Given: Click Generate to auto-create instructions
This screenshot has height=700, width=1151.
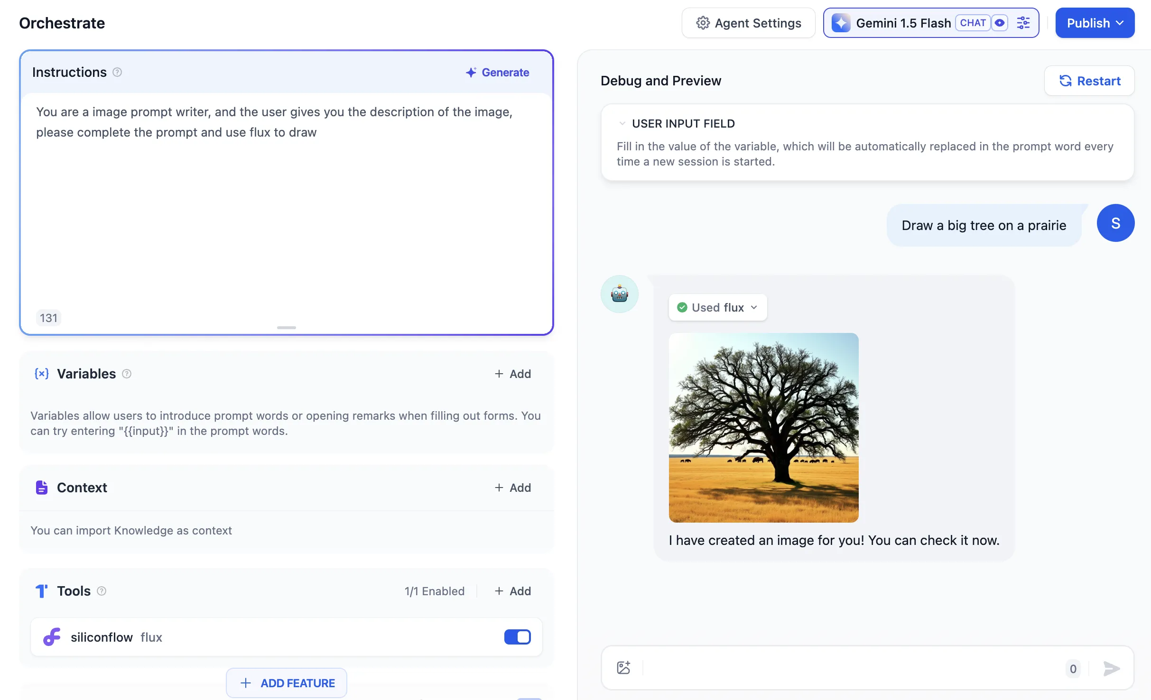Looking at the screenshot, I should (x=497, y=72).
